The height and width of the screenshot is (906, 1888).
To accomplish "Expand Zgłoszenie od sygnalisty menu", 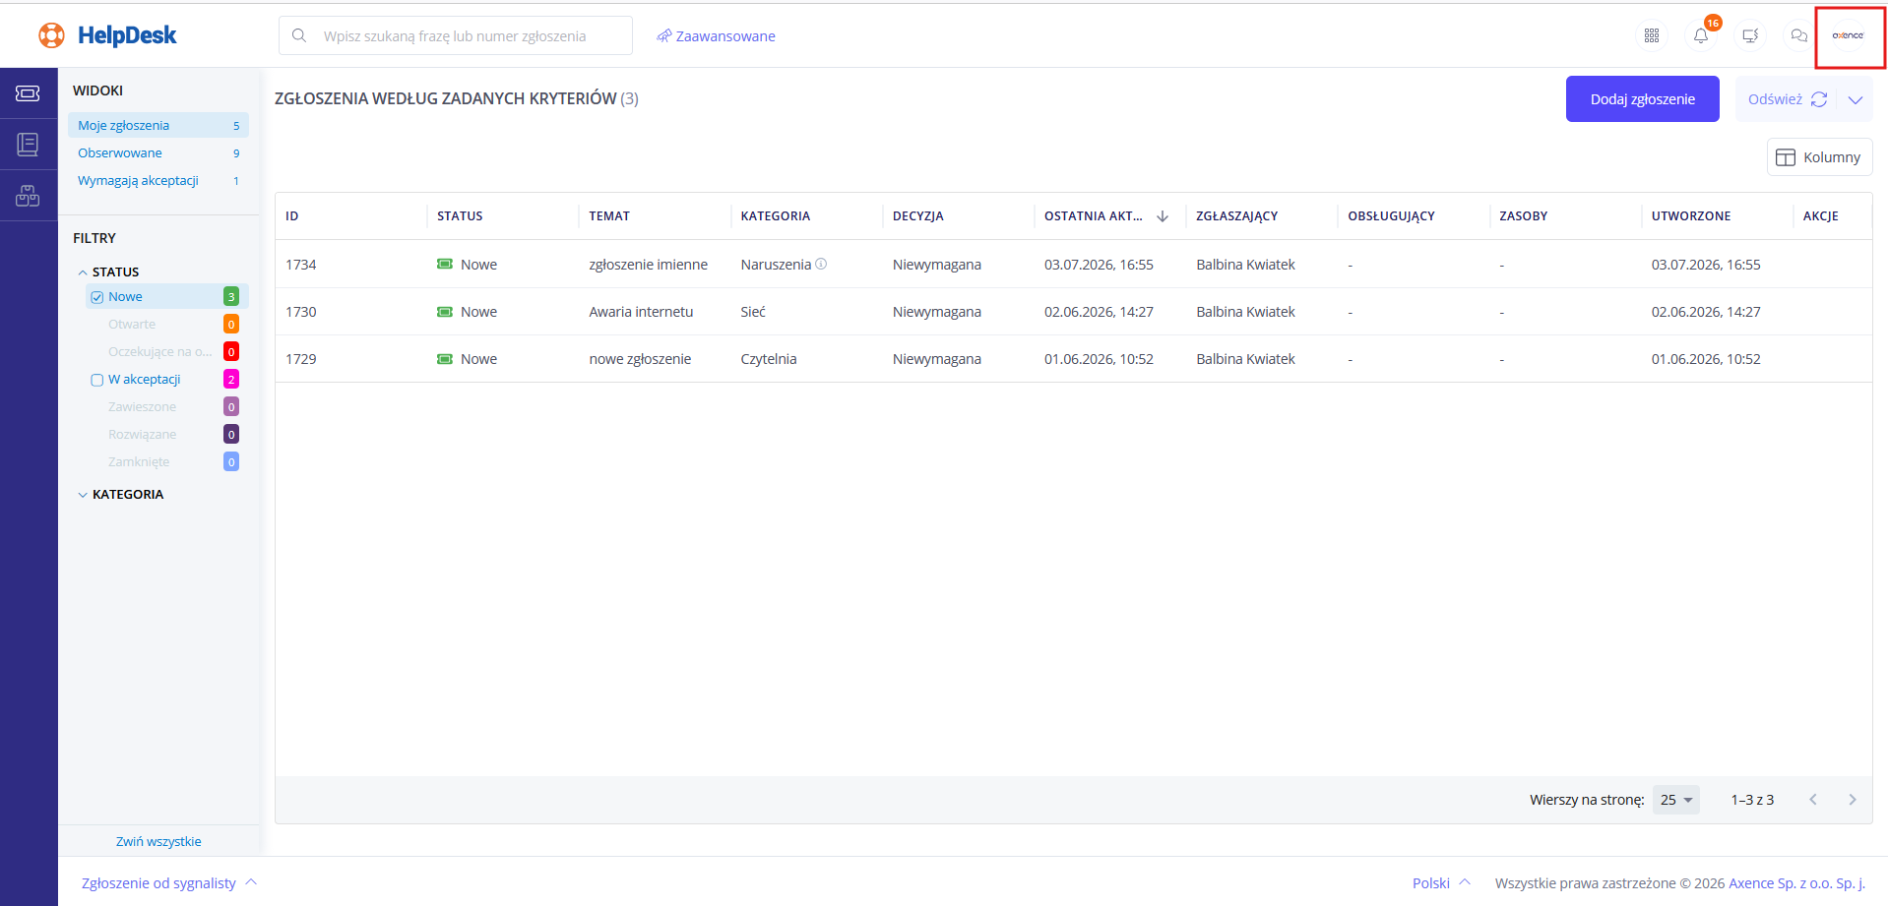I will click(x=169, y=882).
